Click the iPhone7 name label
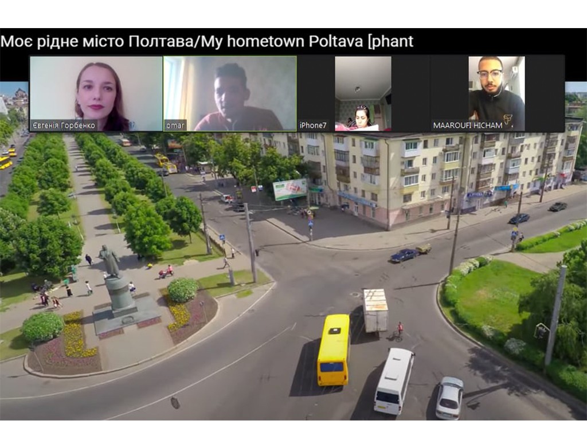This screenshot has height=440, width=587. click(x=314, y=125)
